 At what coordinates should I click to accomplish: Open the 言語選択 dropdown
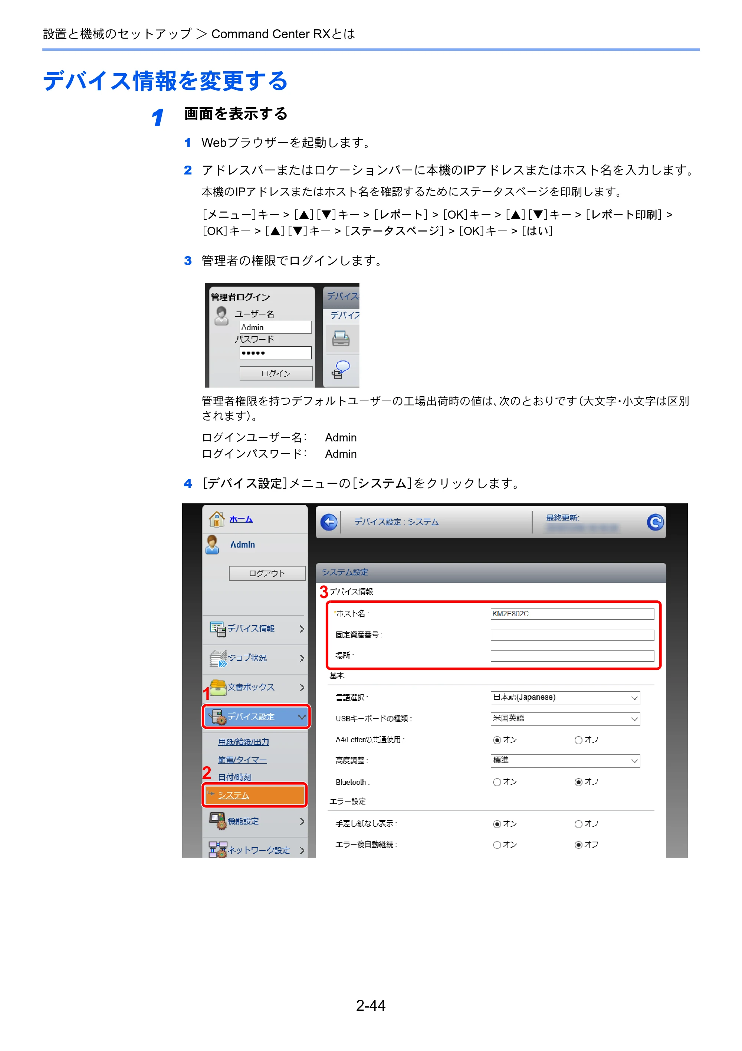point(565,698)
